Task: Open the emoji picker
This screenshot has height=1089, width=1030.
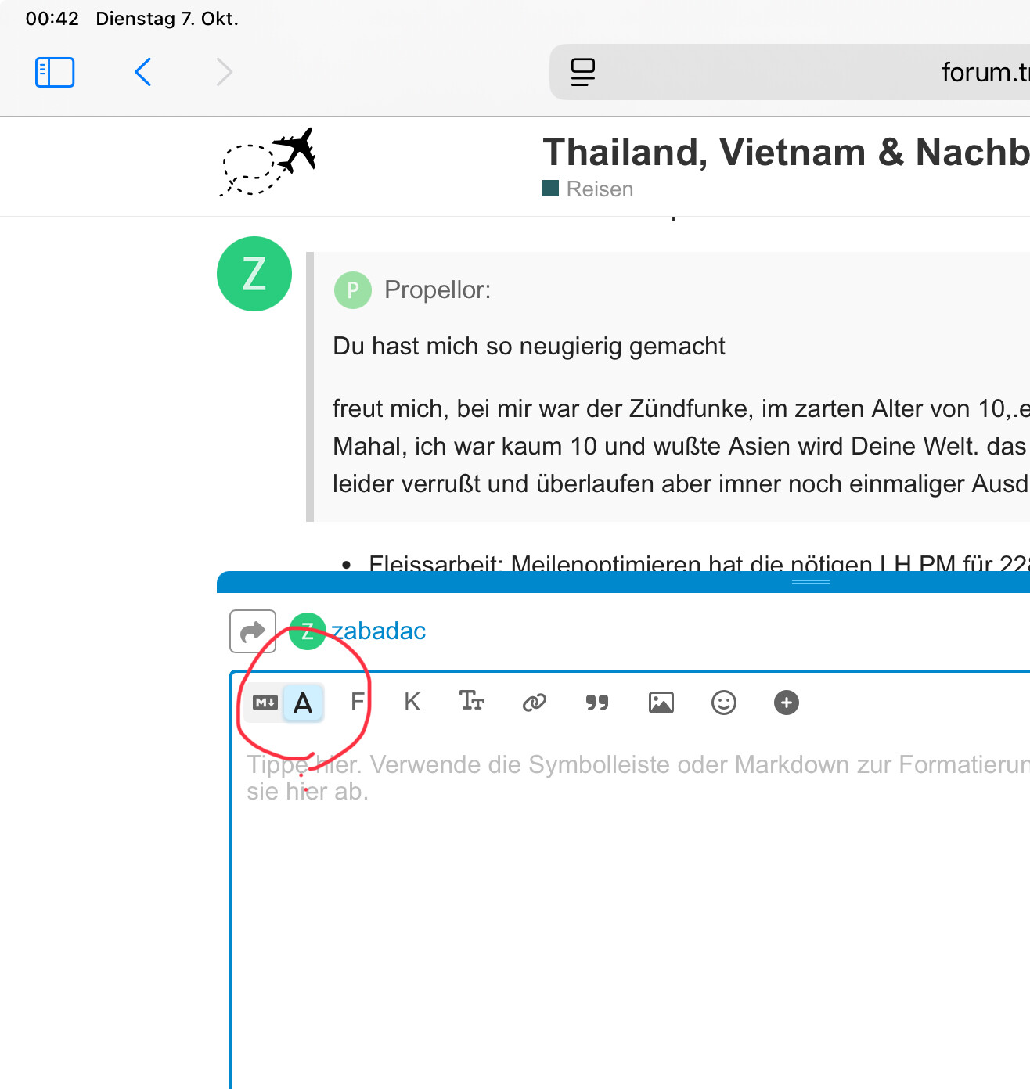Action: point(724,703)
